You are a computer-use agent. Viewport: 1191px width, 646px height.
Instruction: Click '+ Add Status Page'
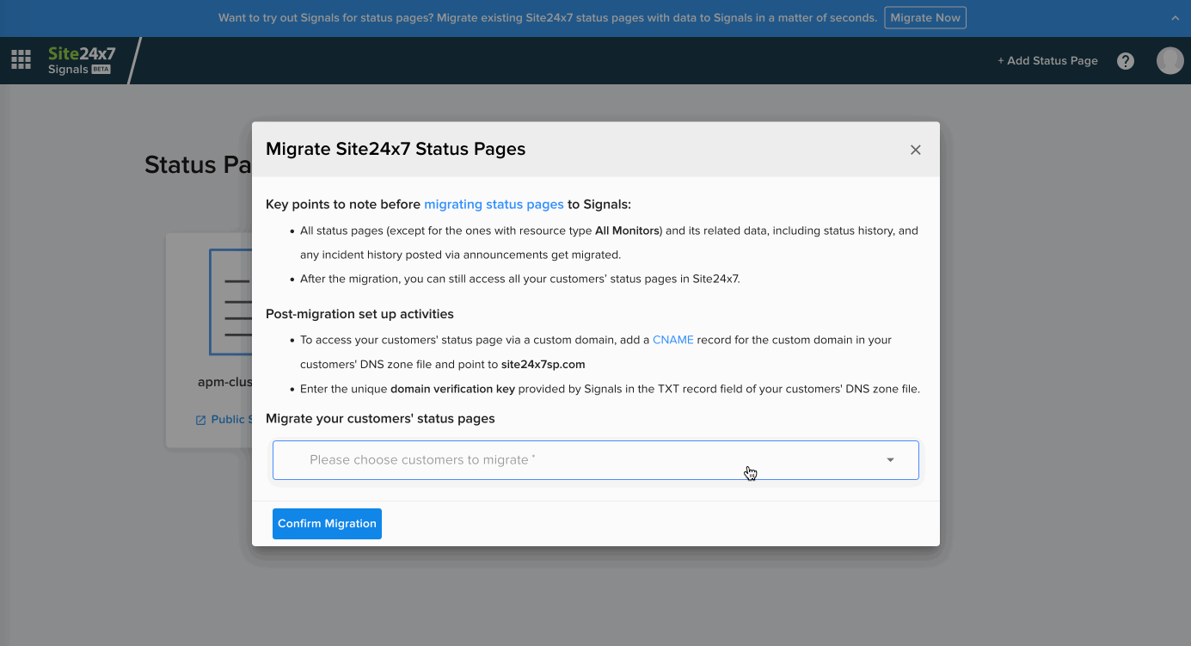pos(1048,60)
